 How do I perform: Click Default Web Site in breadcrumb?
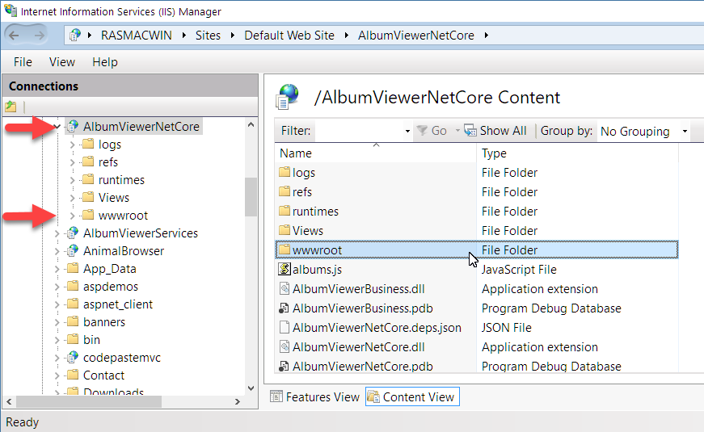tap(289, 36)
